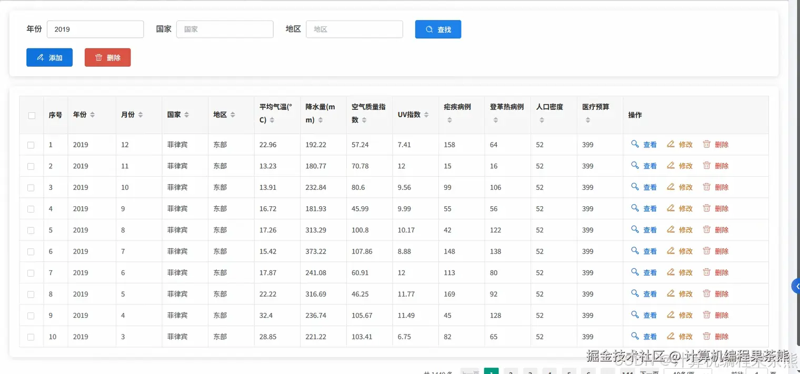The height and width of the screenshot is (374, 800).
Task: Check the checkbox for row 序号 5
Action: click(31, 230)
